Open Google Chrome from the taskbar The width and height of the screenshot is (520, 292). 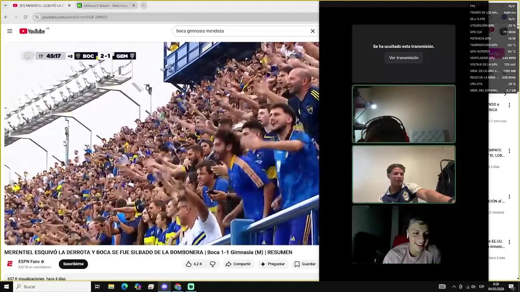[178, 287]
